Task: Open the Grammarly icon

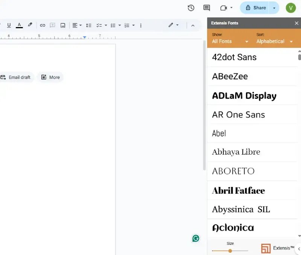Action: (x=196, y=238)
